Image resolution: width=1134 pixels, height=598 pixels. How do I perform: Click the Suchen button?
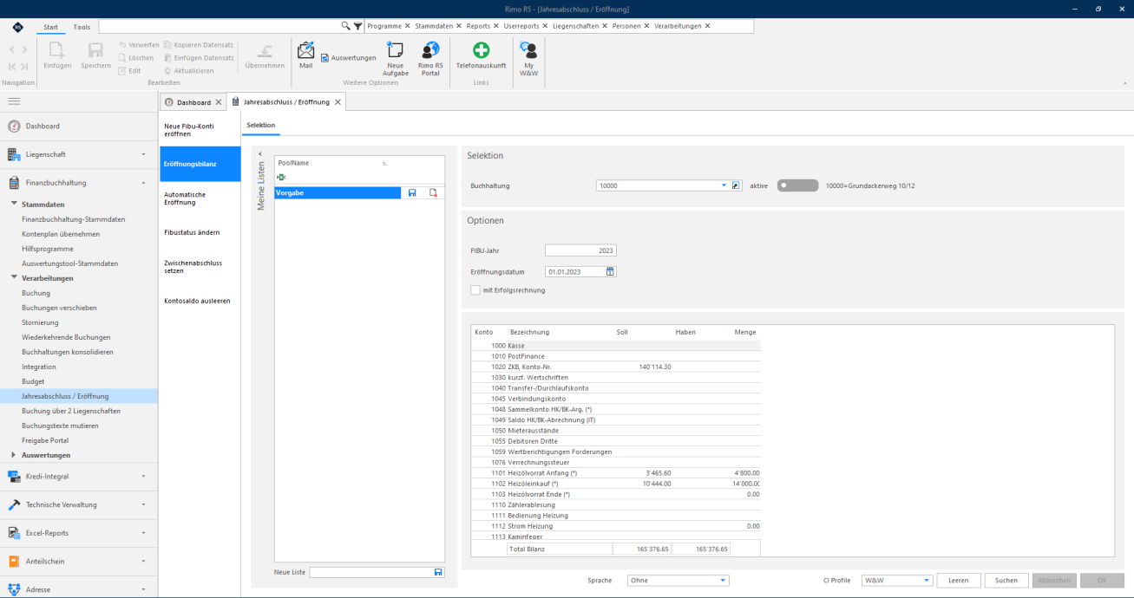pyautogui.click(x=1006, y=581)
